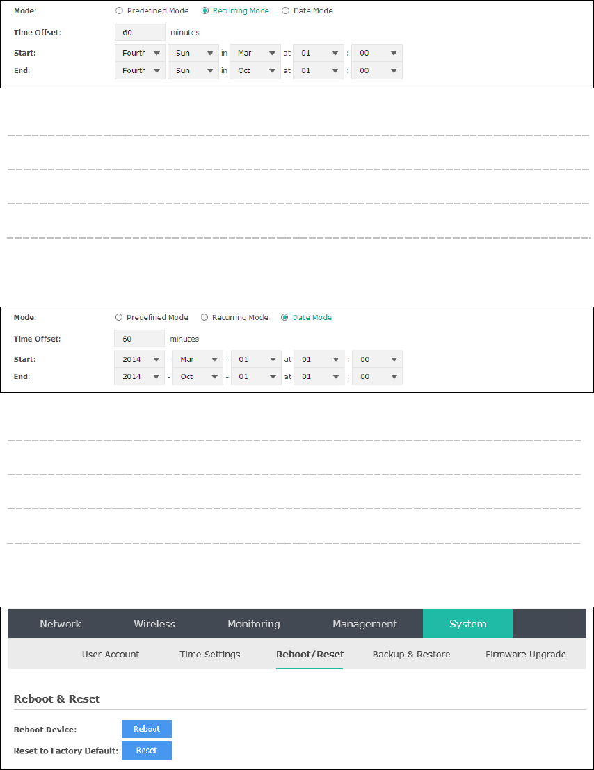
Task: Select the Reboot/Reset sub-tab
Action: 310,654
